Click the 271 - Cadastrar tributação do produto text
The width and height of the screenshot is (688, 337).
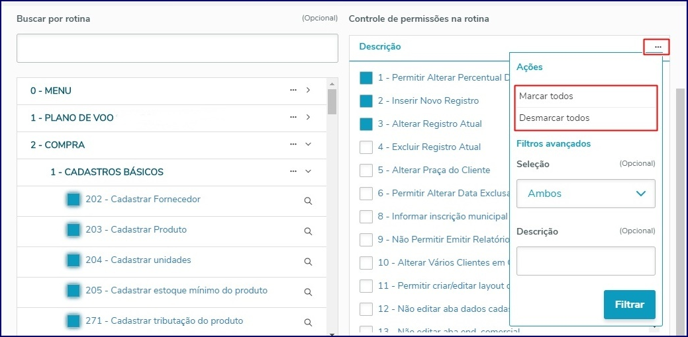164,320
